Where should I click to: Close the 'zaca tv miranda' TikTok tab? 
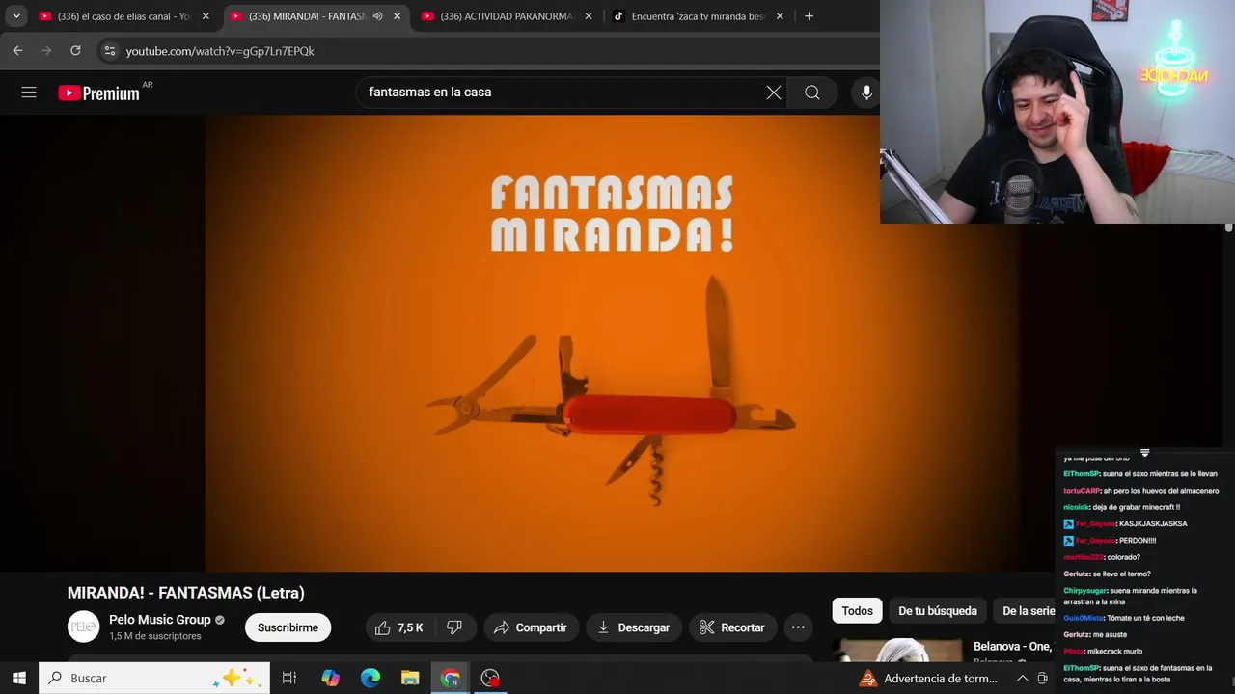pos(780,16)
